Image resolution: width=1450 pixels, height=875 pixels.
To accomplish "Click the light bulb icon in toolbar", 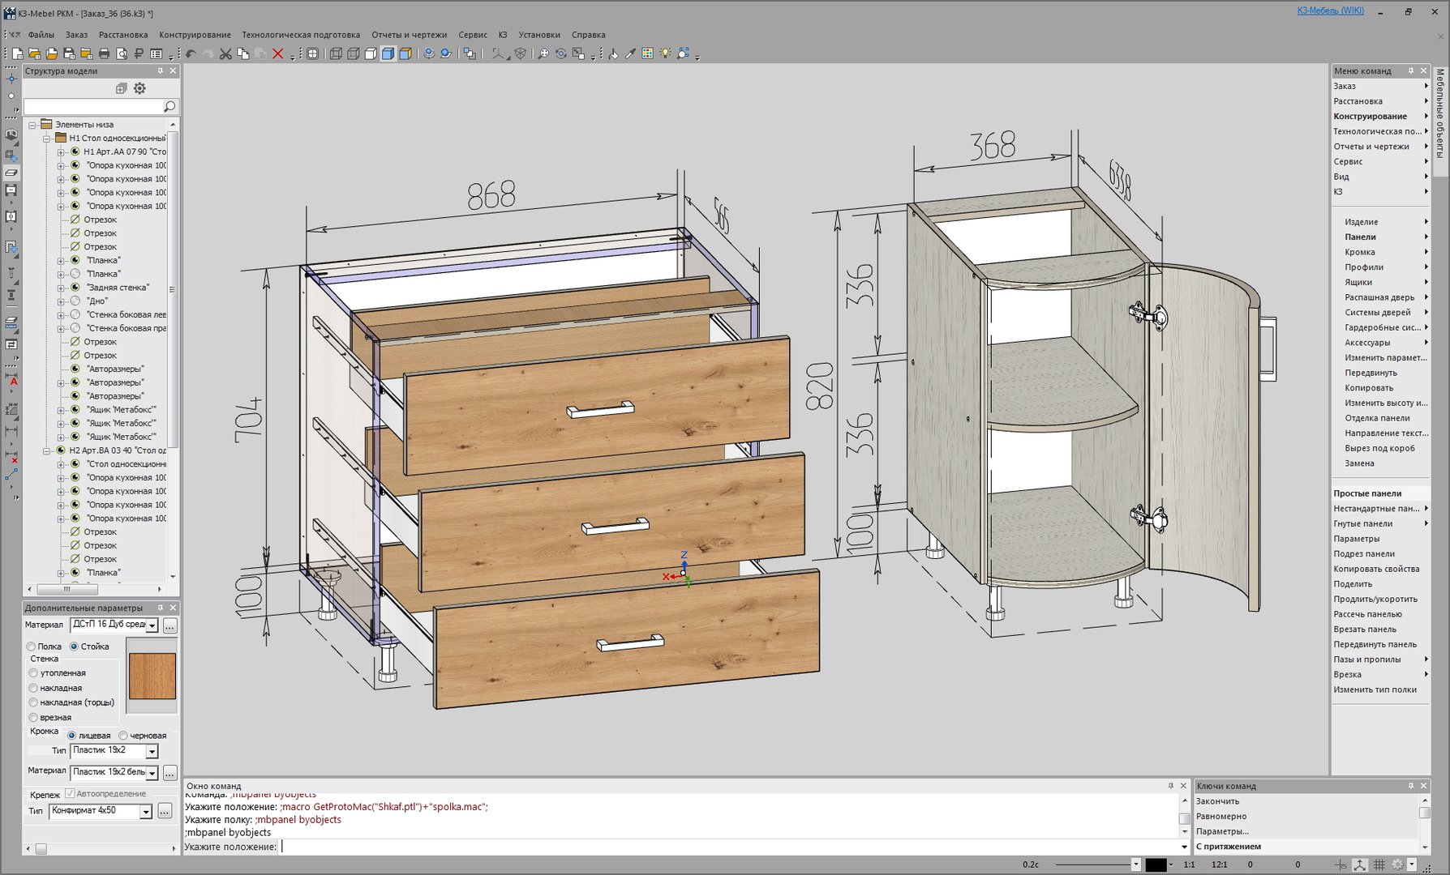I will point(665,53).
